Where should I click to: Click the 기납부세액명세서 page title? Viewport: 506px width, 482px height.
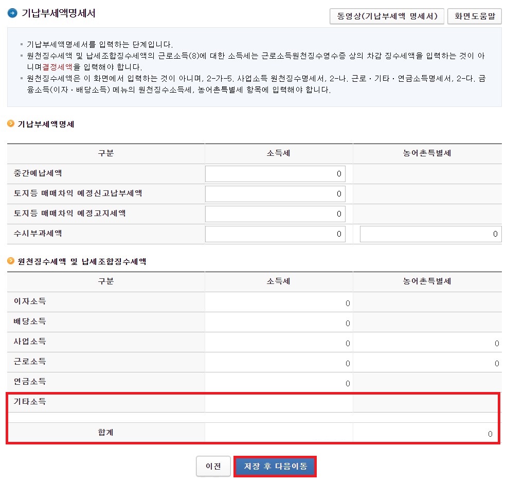pyautogui.click(x=59, y=13)
